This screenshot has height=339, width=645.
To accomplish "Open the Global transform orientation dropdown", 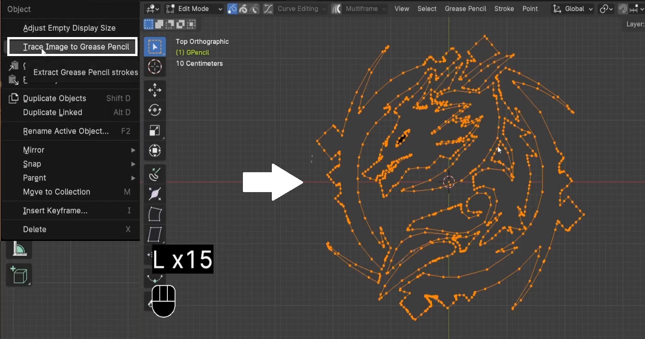I will tap(572, 9).
